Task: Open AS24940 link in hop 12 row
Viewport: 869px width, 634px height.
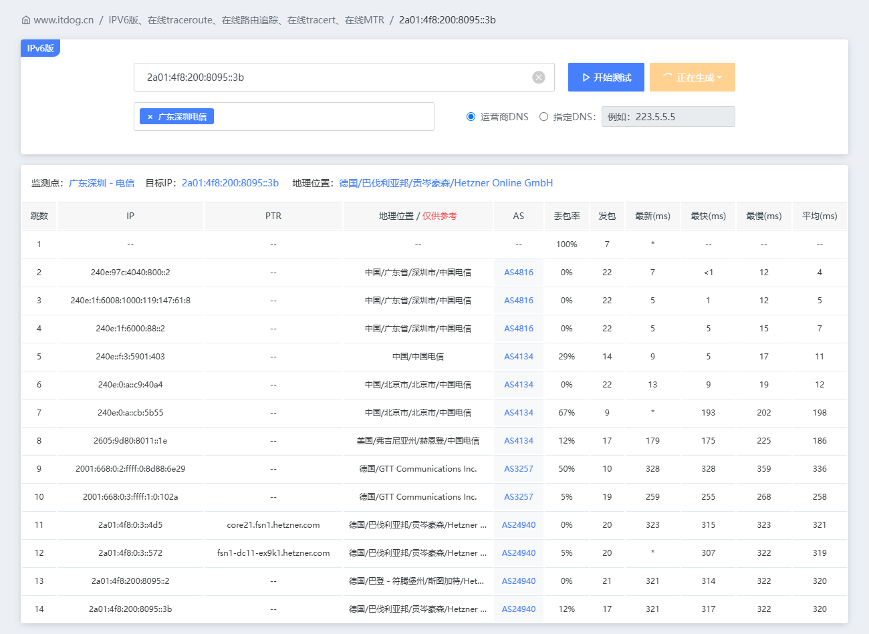Action: (519, 553)
